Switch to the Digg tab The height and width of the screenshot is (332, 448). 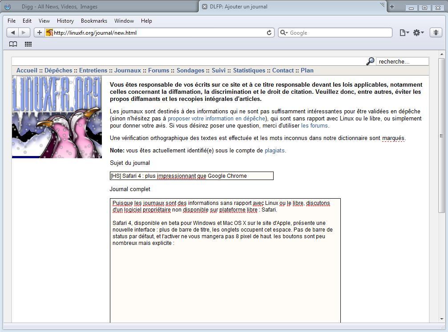coord(100,7)
